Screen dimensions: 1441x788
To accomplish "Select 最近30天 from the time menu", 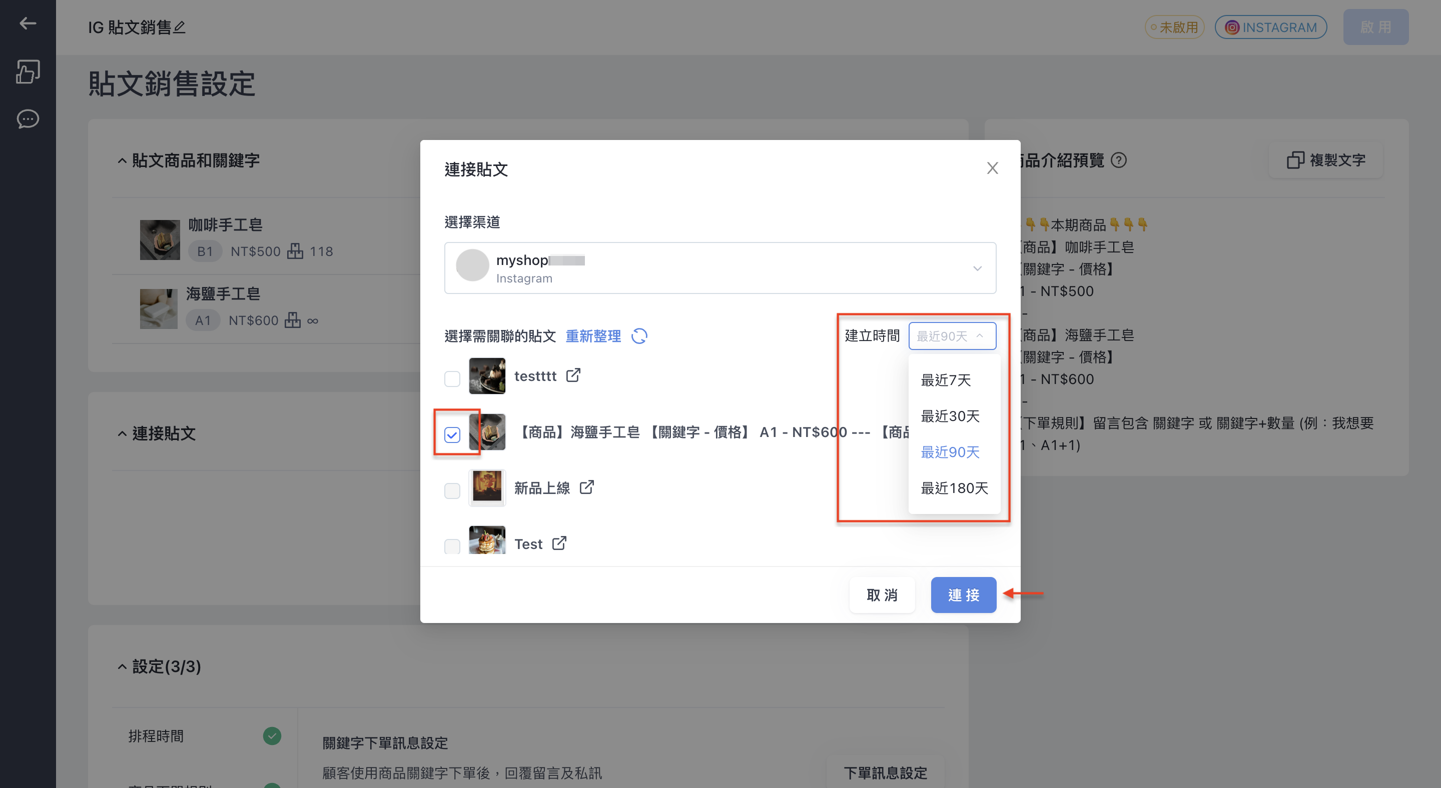I will tap(954, 416).
